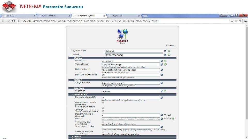
Task: Click the blue users icon on Workspace row
Action: coord(162,61)
